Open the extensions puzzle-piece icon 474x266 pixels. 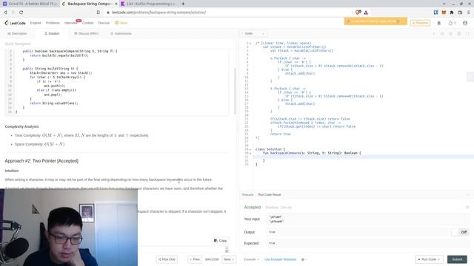coord(452,13)
